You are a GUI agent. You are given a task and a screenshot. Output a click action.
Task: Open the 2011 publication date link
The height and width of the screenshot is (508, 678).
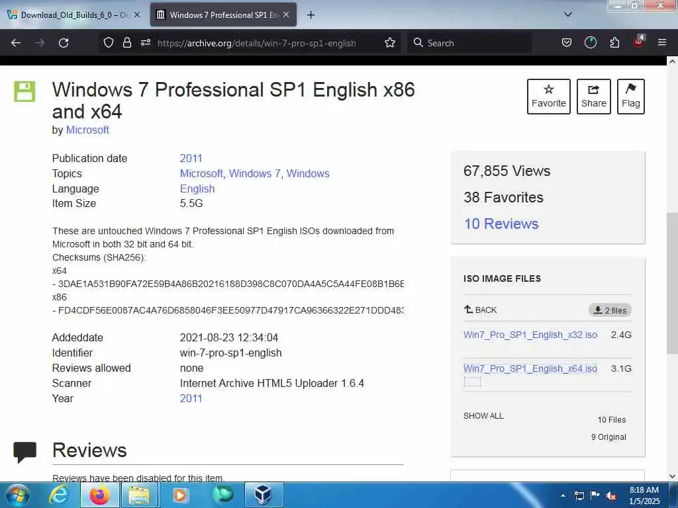(191, 158)
